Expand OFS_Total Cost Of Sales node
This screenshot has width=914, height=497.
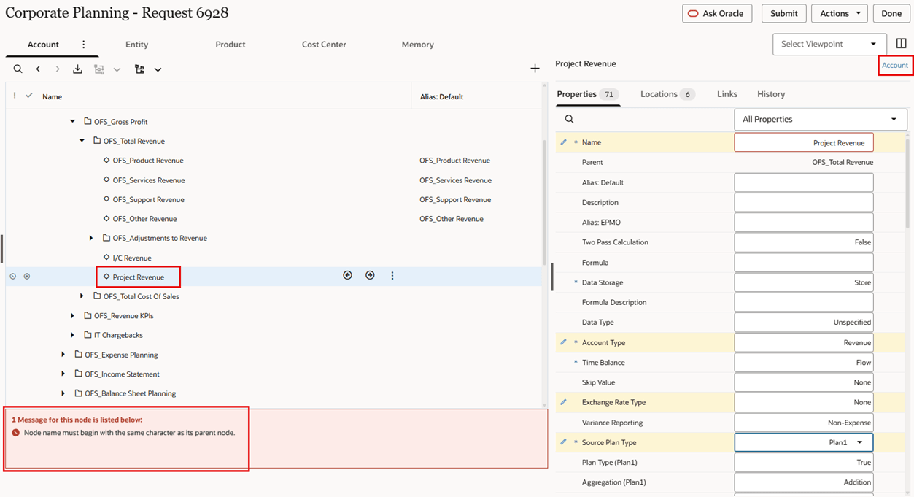[x=82, y=296]
